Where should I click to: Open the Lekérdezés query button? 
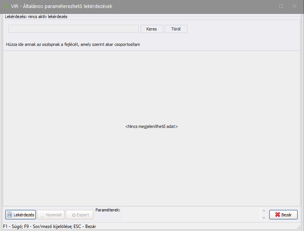pos(21,215)
